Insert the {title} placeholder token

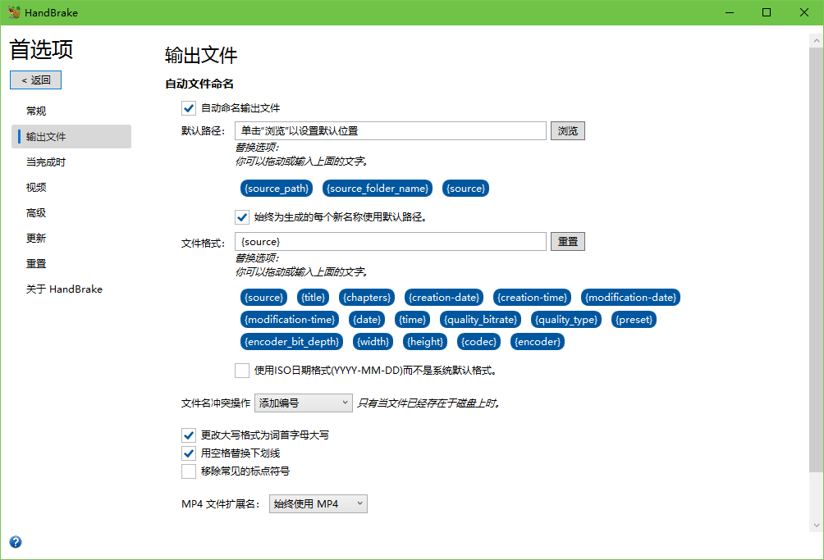(313, 297)
